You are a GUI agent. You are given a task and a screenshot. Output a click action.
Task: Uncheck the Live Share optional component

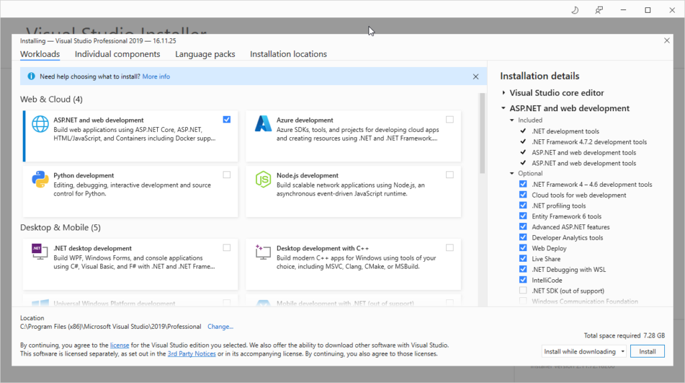pos(523,259)
